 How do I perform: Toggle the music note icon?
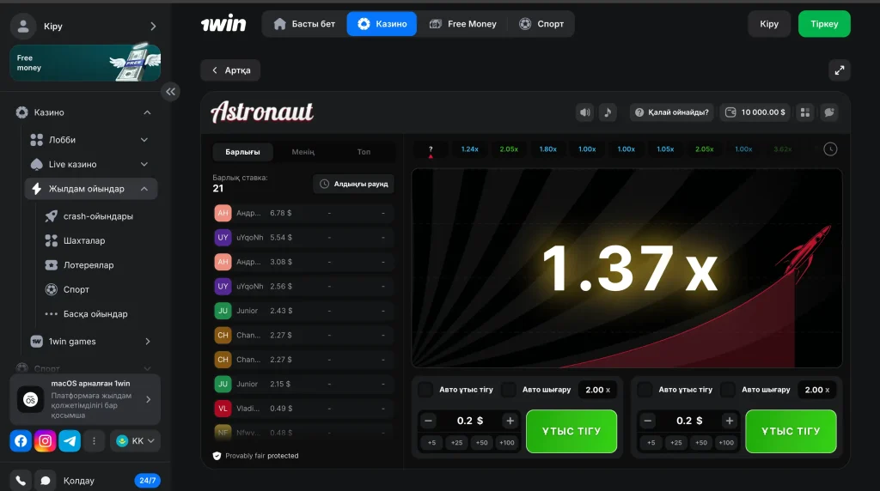(608, 112)
